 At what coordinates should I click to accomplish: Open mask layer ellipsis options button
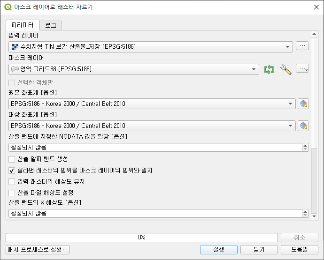[x=302, y=68]
